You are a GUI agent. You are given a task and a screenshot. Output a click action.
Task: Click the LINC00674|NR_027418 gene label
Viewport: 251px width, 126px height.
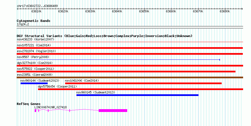tap(50, 107)
